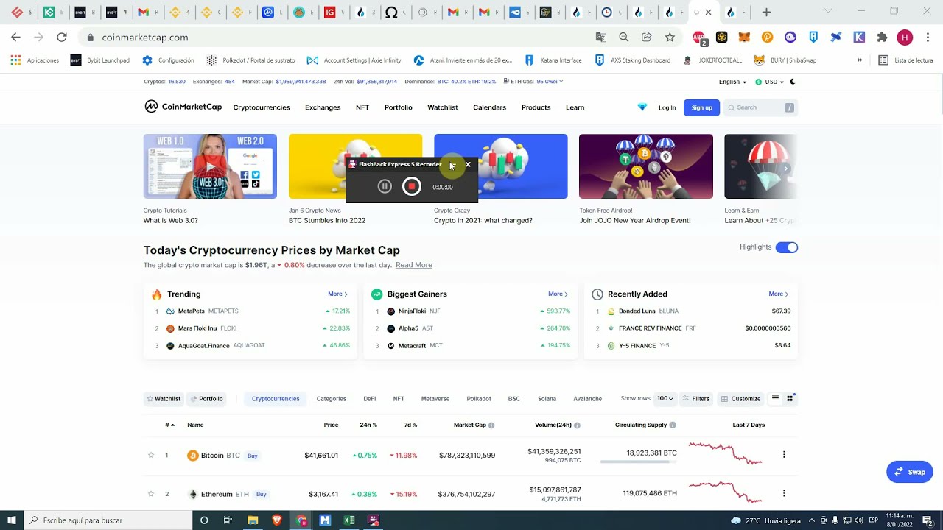Open the Filters button

click(x=695, y=399)
